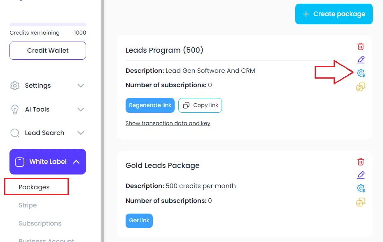Click yellow duplicate link icon for Gold Leads
The height and width of the screenshot is (242, 383).
click(361, 202)
